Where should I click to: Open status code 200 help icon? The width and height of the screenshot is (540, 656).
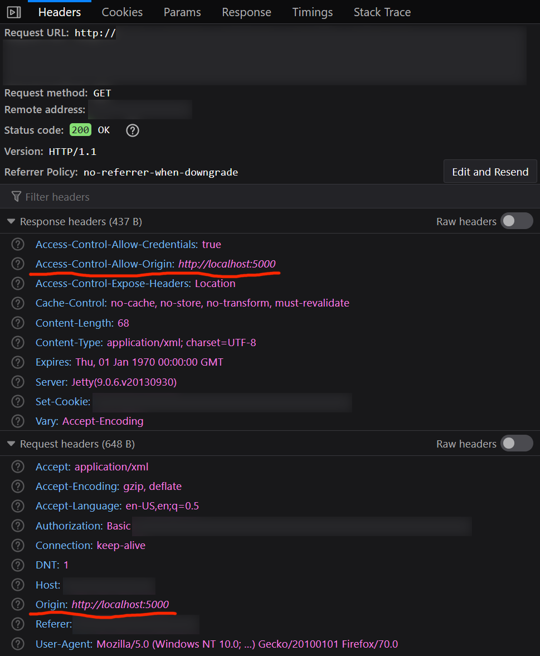coord(133,130)
